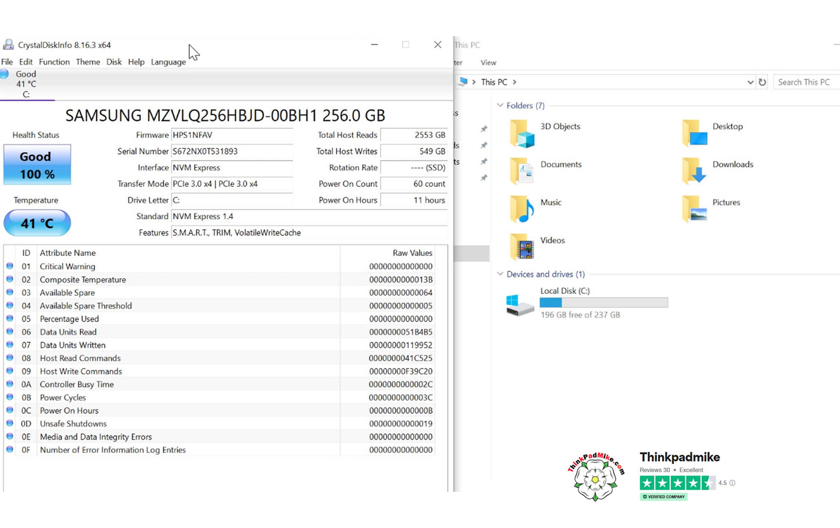This screenshot has height=528, width=840.
Task: Open the Disk menu
Action: click(x=114, y=62)
